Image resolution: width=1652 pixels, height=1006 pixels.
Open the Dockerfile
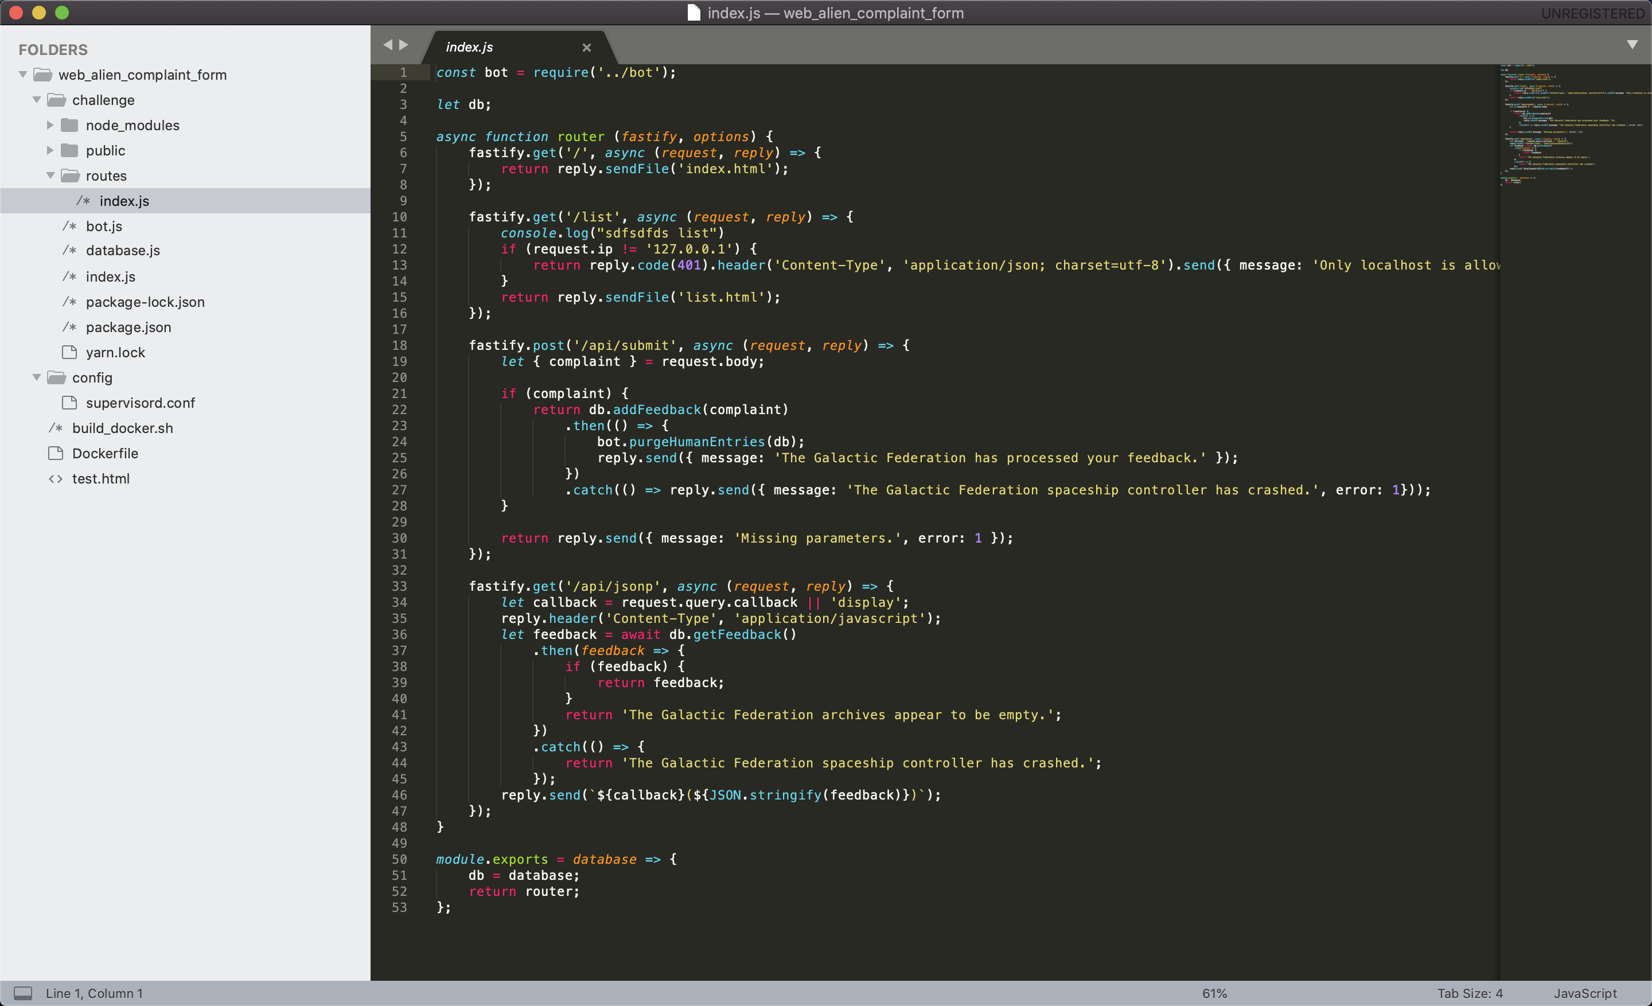click(106, 453)
